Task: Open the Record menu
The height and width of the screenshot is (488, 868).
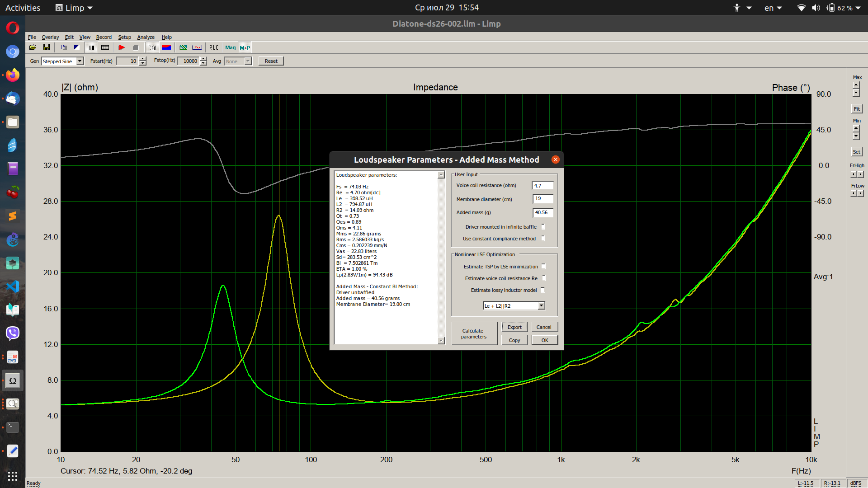Action: pos(104,37)
